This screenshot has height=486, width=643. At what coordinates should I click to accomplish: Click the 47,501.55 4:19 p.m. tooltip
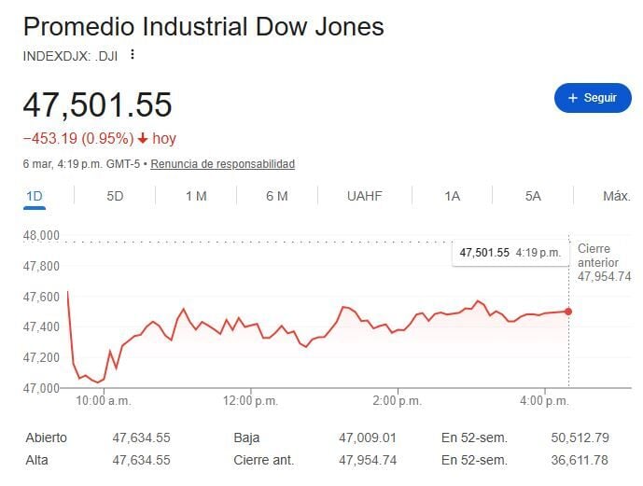coord(509,253)
